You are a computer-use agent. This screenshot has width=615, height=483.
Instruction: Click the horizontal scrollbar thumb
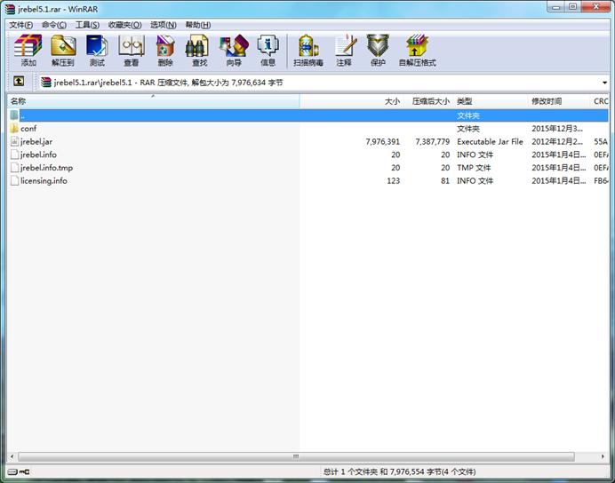(296, 456)
